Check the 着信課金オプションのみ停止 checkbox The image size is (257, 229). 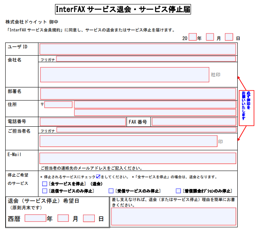(178, 191)
